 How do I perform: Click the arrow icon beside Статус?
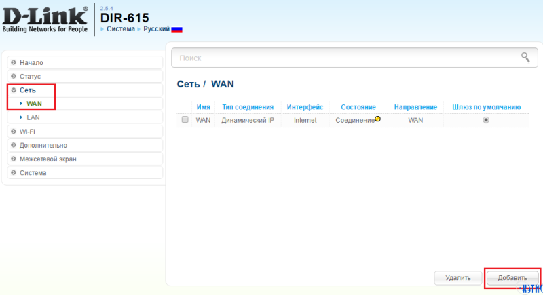[x=14, y=77]
